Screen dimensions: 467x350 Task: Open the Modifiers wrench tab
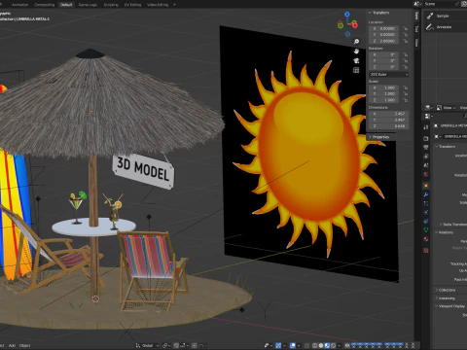(426, 194)
